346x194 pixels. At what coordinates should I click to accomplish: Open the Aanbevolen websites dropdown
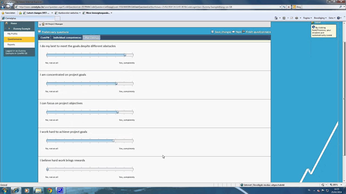coord(68,13)
